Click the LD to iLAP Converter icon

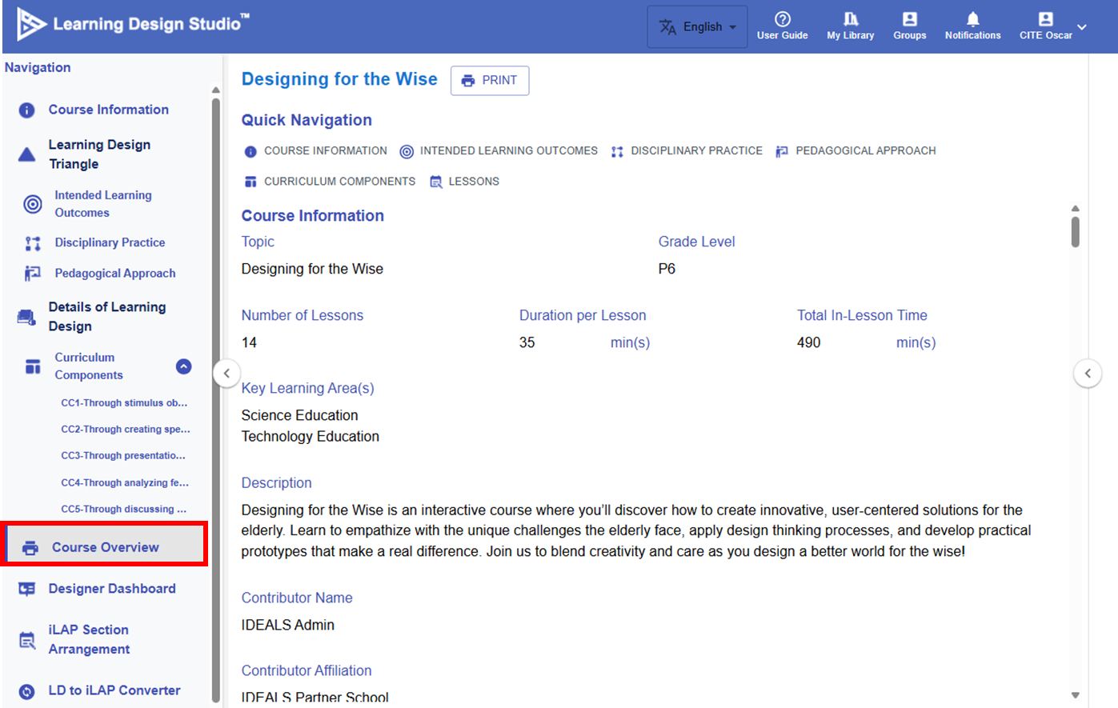[x=27, y=691]
